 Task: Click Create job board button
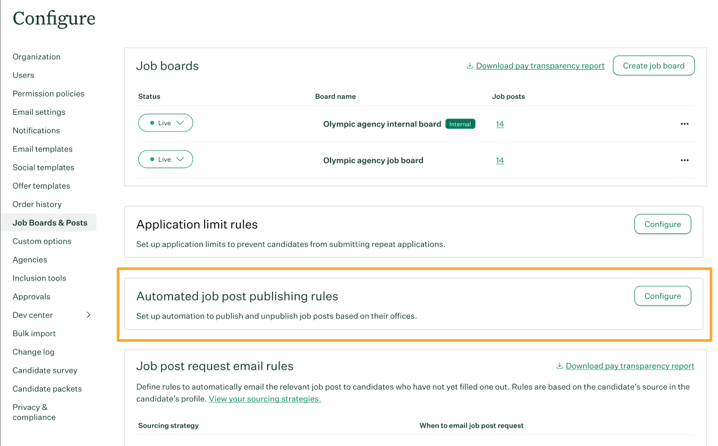[653, 65]
